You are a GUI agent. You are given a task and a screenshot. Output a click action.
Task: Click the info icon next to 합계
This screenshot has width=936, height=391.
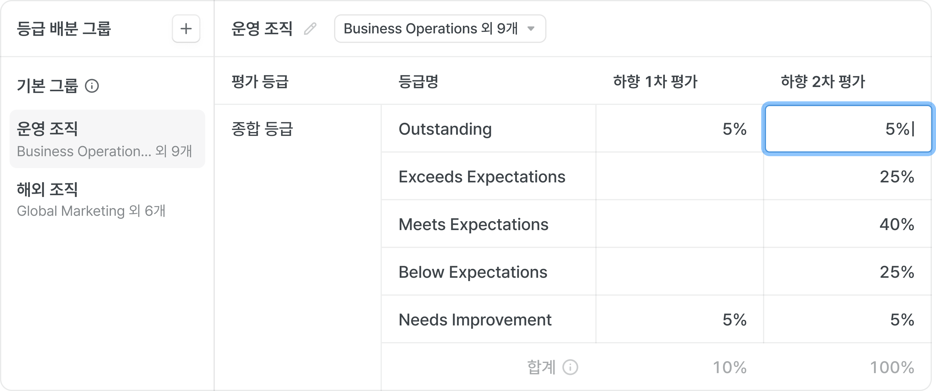click(570, 367)
